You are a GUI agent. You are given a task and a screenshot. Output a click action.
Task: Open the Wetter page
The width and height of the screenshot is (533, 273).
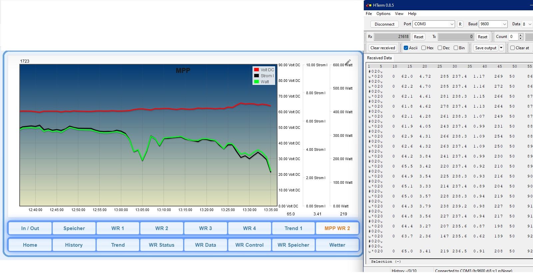[x=337, y=245]
